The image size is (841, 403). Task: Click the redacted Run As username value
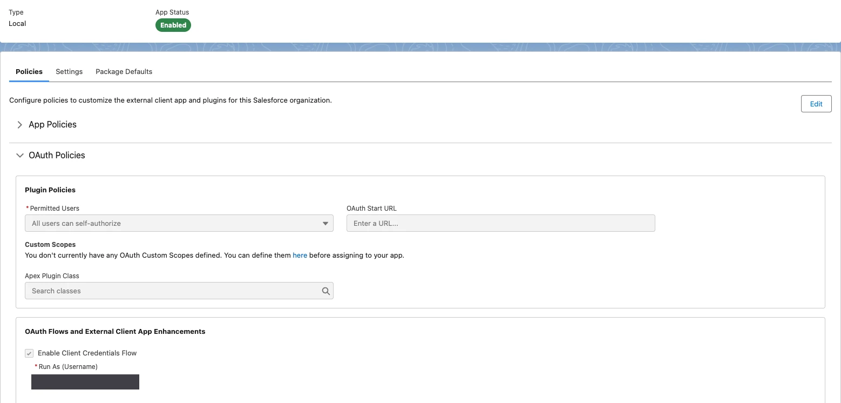pos(85,382)
